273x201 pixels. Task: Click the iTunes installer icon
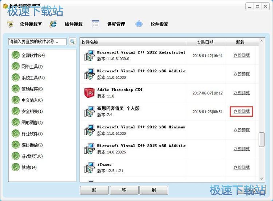(x=89, y=168)
